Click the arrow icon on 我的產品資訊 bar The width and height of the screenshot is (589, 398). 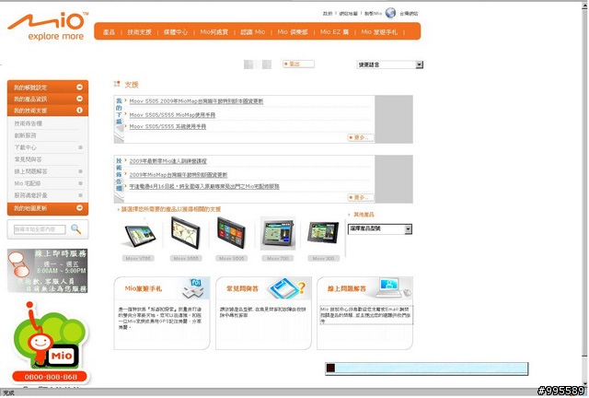point(80,99)
